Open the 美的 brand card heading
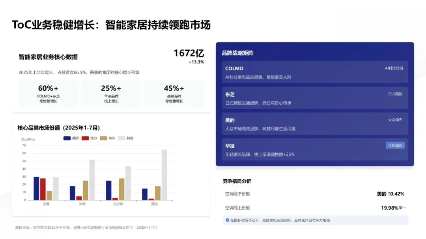 coord(230,120)
